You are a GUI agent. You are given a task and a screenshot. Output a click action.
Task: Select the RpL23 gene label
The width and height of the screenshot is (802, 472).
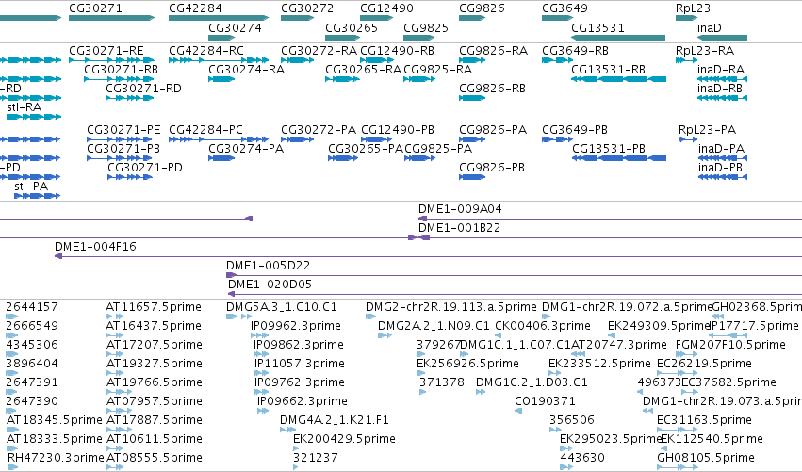(693, 8)
